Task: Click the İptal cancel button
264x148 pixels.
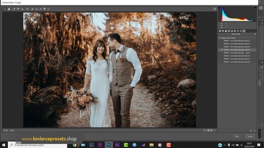Action: (x=237, y=136)
